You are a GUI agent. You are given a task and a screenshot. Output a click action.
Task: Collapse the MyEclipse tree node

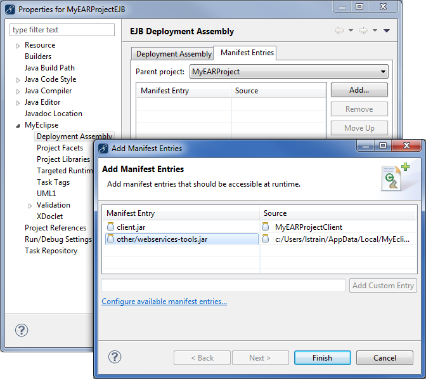click(x=18, y=126)
